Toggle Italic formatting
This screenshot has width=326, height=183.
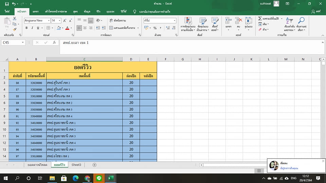(33, 28)
